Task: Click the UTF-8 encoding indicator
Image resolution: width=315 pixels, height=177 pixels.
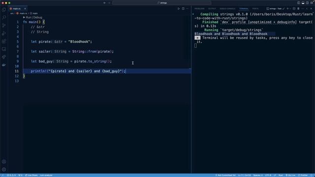Action: pos(268,175)
